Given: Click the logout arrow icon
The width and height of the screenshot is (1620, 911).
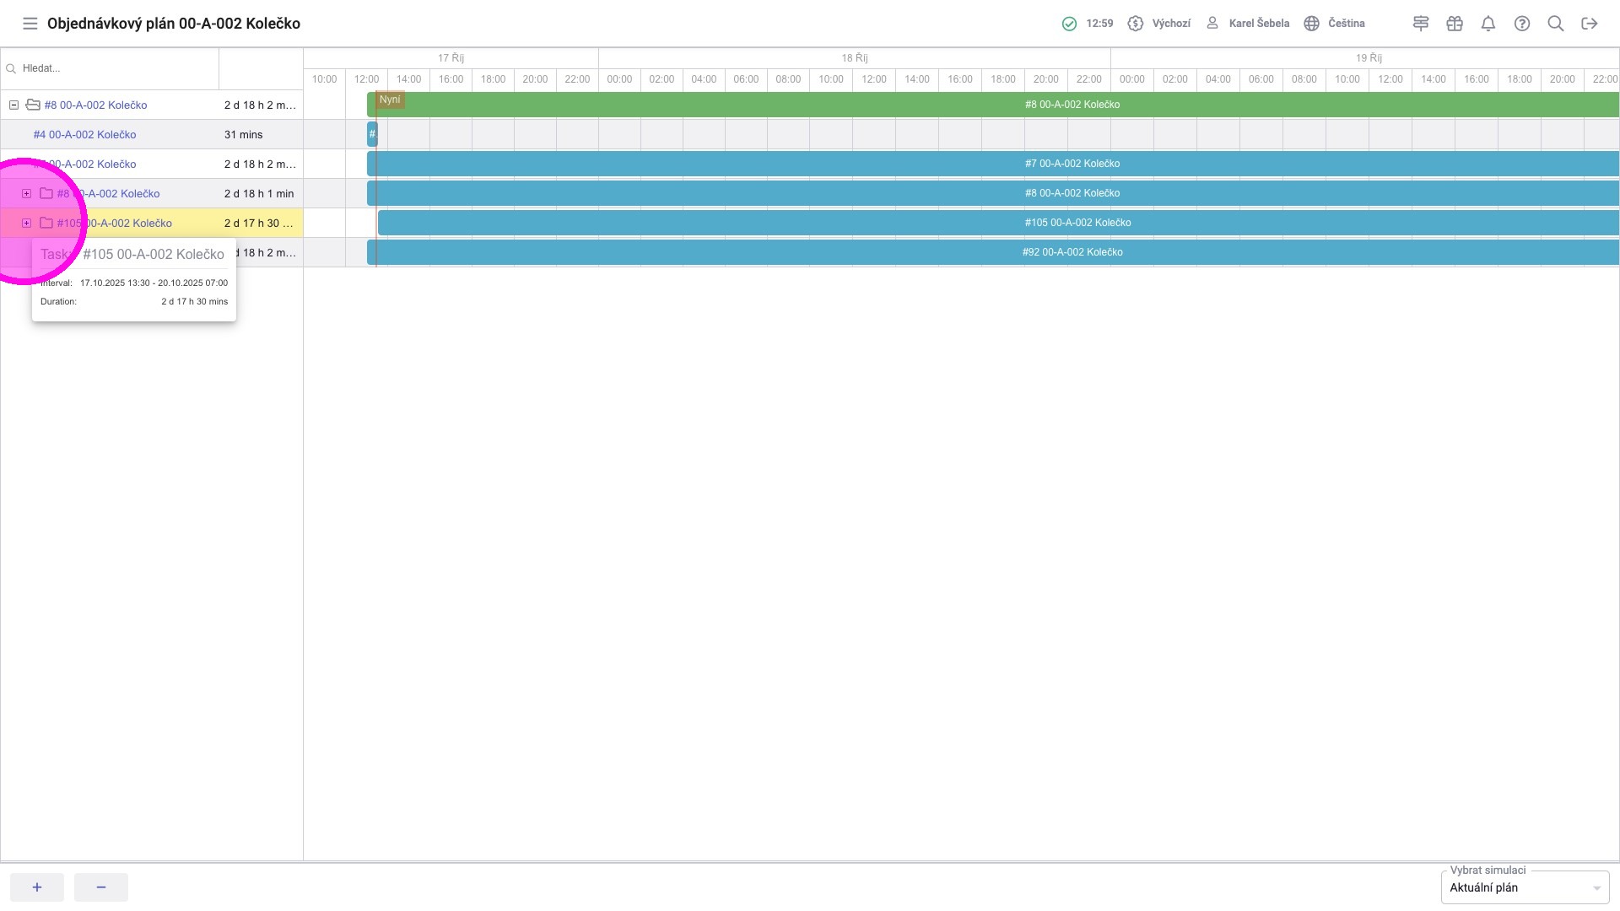Looking at the screenshot, I should coord(1590,24).
